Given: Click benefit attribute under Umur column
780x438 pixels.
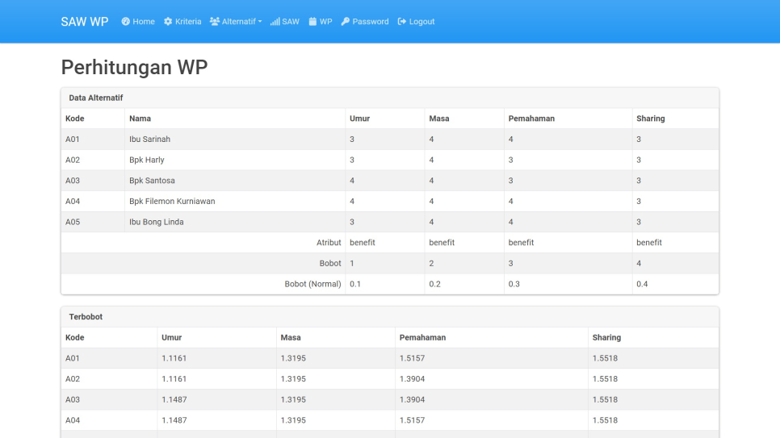Looking at the screenshot, I should click(362, 243).
